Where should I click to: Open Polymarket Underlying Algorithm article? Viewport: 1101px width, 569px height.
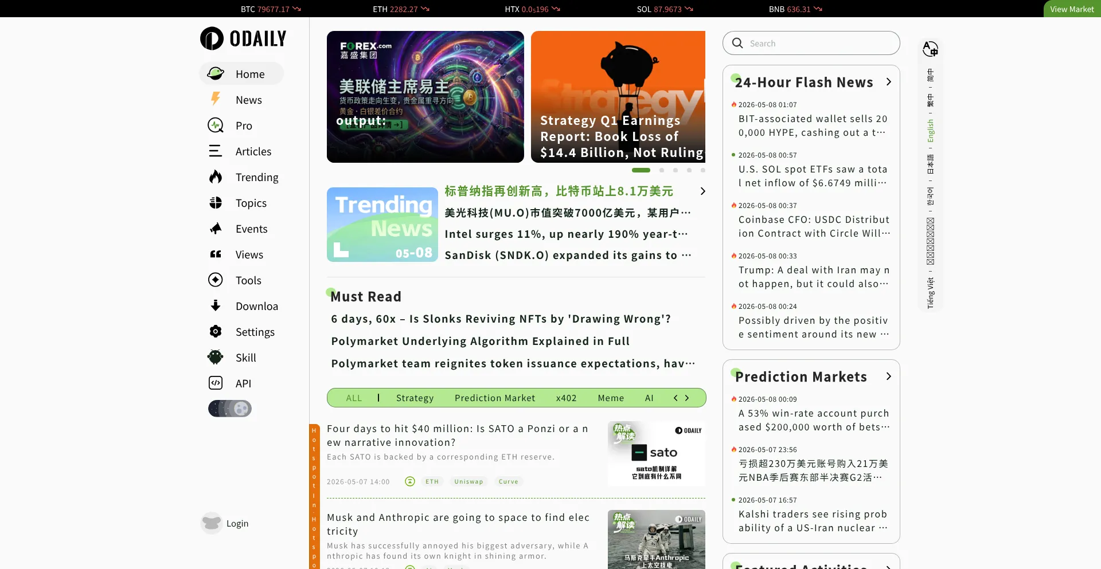click(481, 341)
